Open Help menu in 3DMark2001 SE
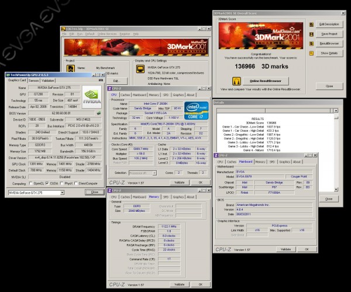This screenshot has height=292, width=351. [136, 34]
